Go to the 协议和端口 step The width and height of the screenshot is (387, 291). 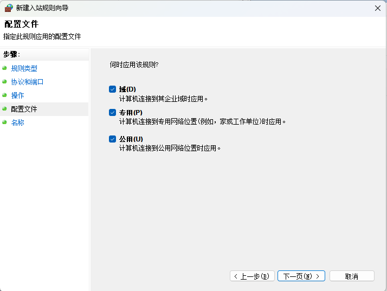coord(27,82)
